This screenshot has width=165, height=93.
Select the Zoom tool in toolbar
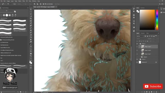click(x=31, y=56)
